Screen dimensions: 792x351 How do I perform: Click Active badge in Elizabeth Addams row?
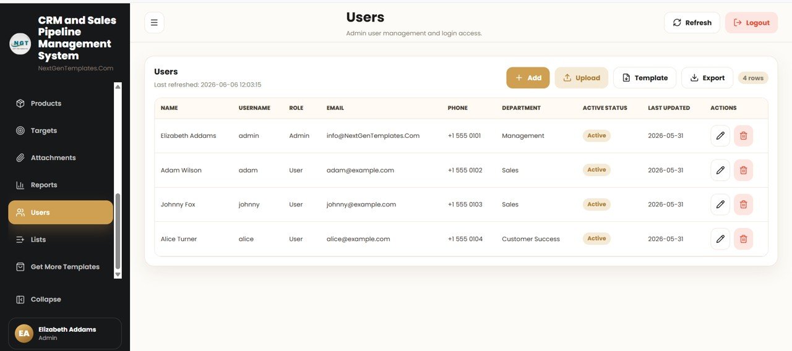tap(596, 135)
